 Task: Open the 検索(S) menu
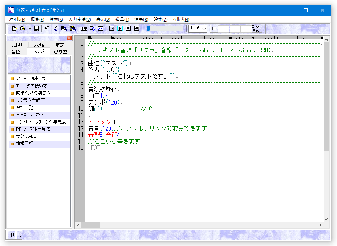56,20
